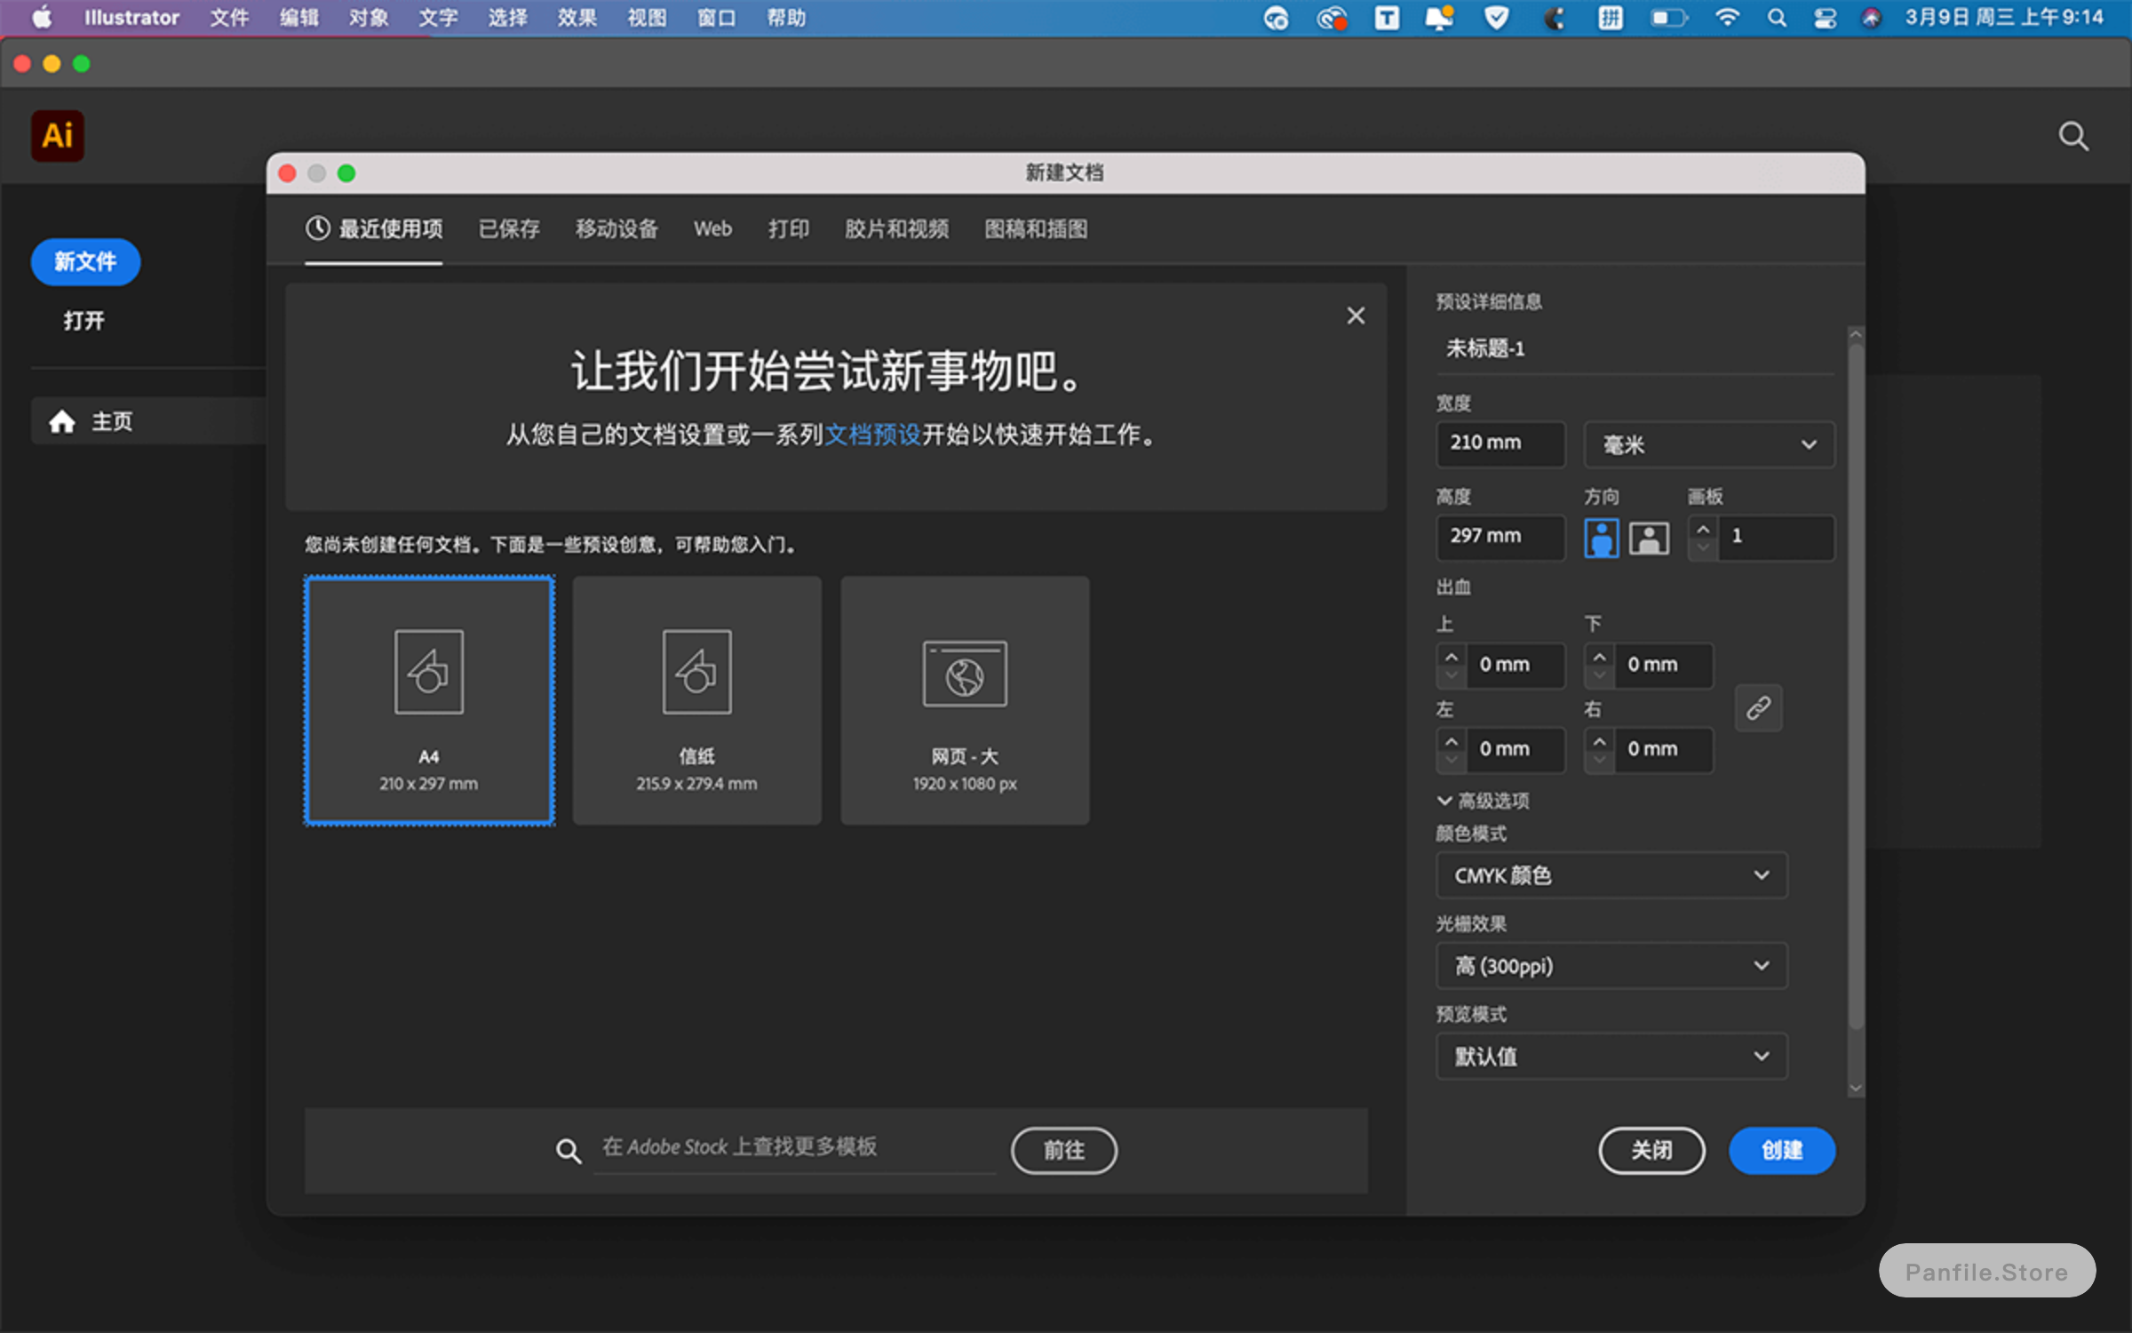Click the clock recently used icon
Viewport: 2132px width, 1333px height.
(318, 227)
